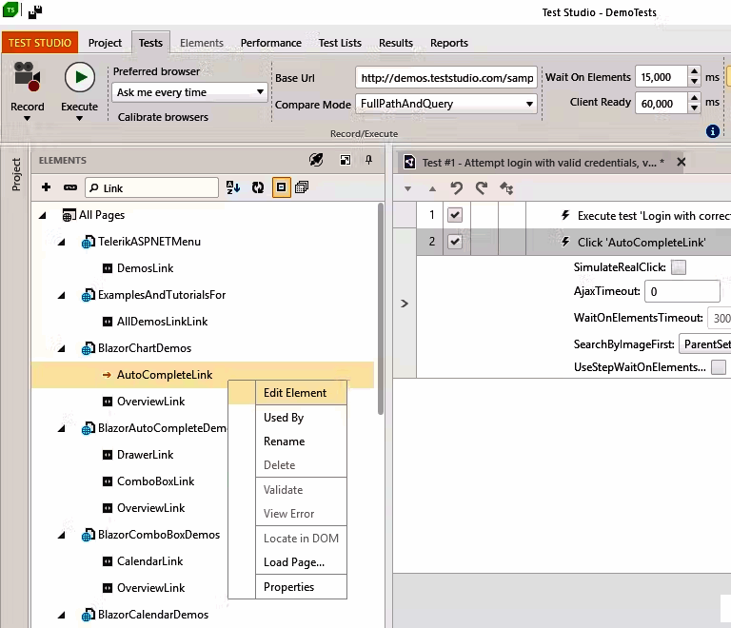This screenshot has height=628, width=731.
Task: Toggle the UseStepWaitOnElements checkbox
Action: [719, 367]
